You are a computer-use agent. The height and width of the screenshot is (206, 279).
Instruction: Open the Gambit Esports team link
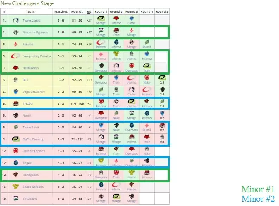[34, 151]
